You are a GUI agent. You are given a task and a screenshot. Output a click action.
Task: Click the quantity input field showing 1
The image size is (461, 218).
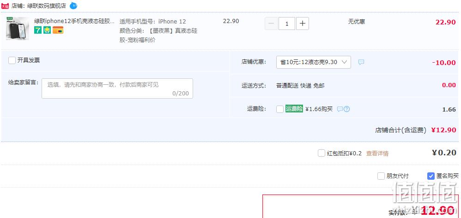[x=287, y=24]
